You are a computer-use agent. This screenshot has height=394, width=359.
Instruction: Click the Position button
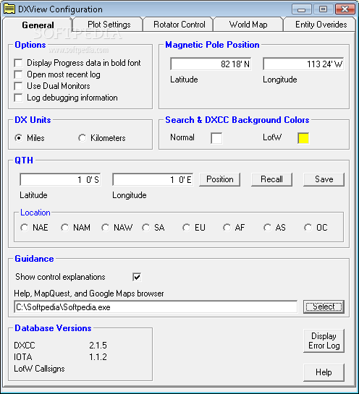(x=219, y=179)
